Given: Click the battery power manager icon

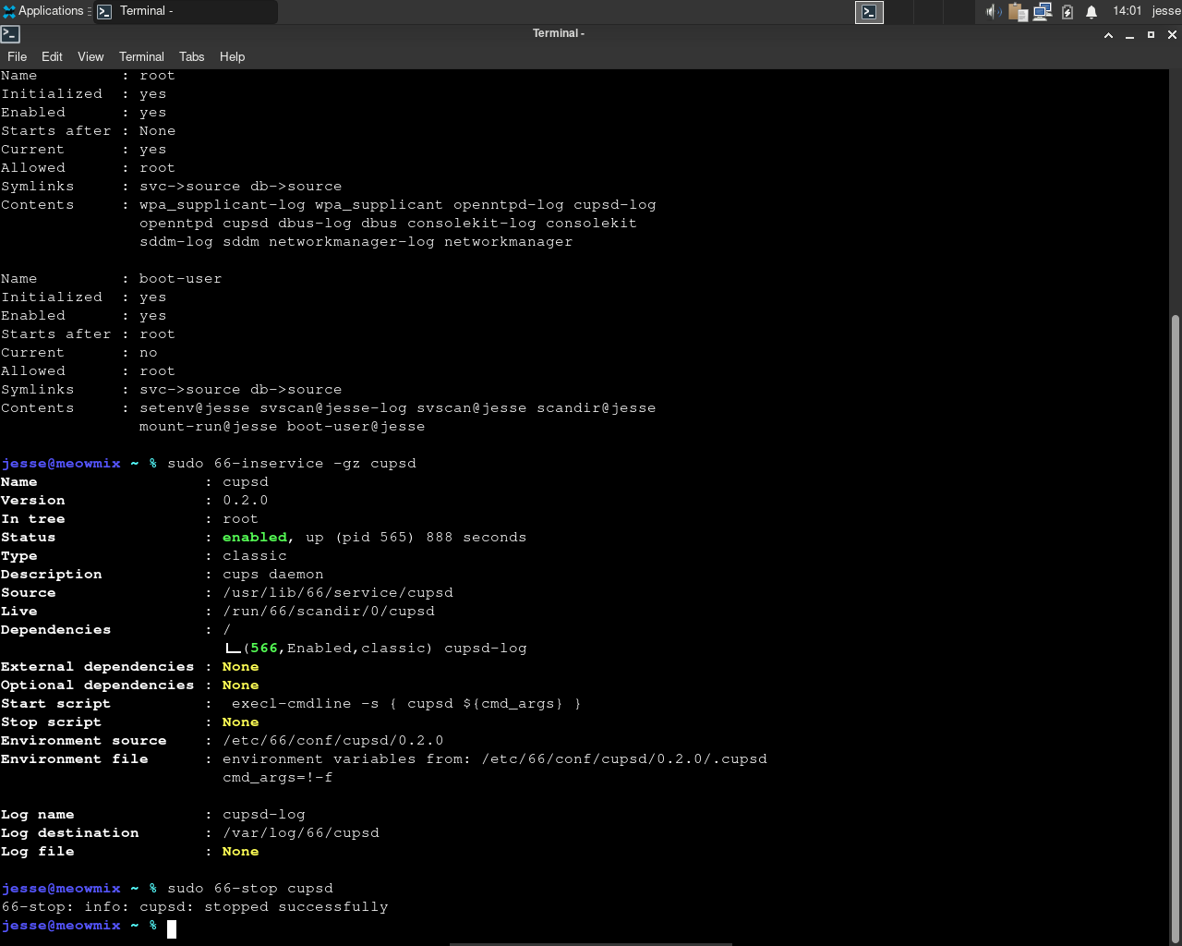Looking at the screenshot, I should [1067, 11].
